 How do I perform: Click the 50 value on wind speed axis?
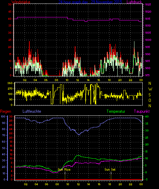(10, 4)
